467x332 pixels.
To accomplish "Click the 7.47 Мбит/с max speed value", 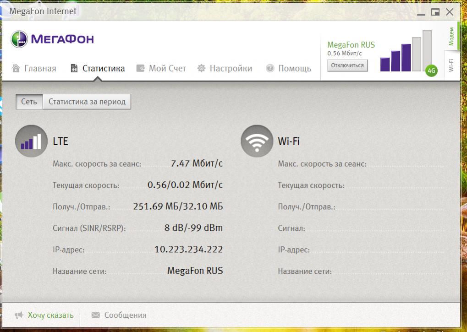I will [x=197, y=163].
